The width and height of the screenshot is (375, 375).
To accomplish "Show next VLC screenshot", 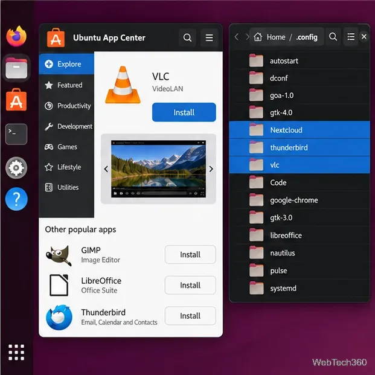I will pyautogui.click(x=211, y=169).
